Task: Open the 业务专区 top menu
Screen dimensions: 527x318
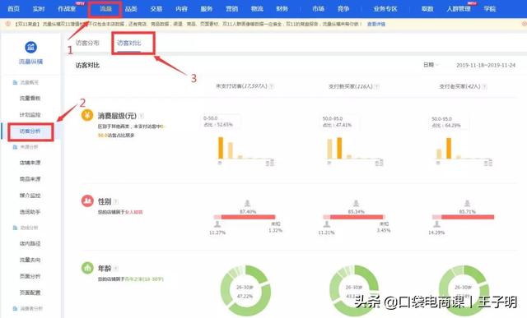Action: (x=385, y=9)
